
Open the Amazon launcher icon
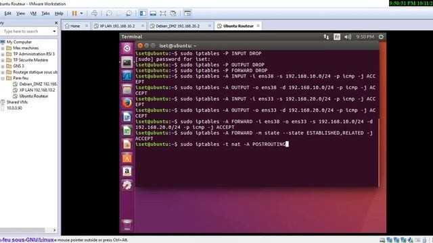(127, 171)
